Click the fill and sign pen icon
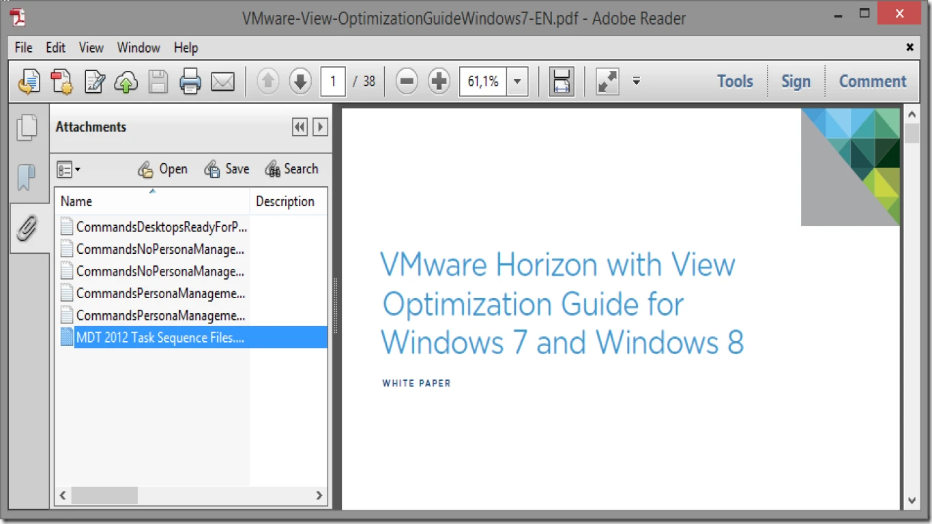 pyautogui.click(x=94, y=82)
